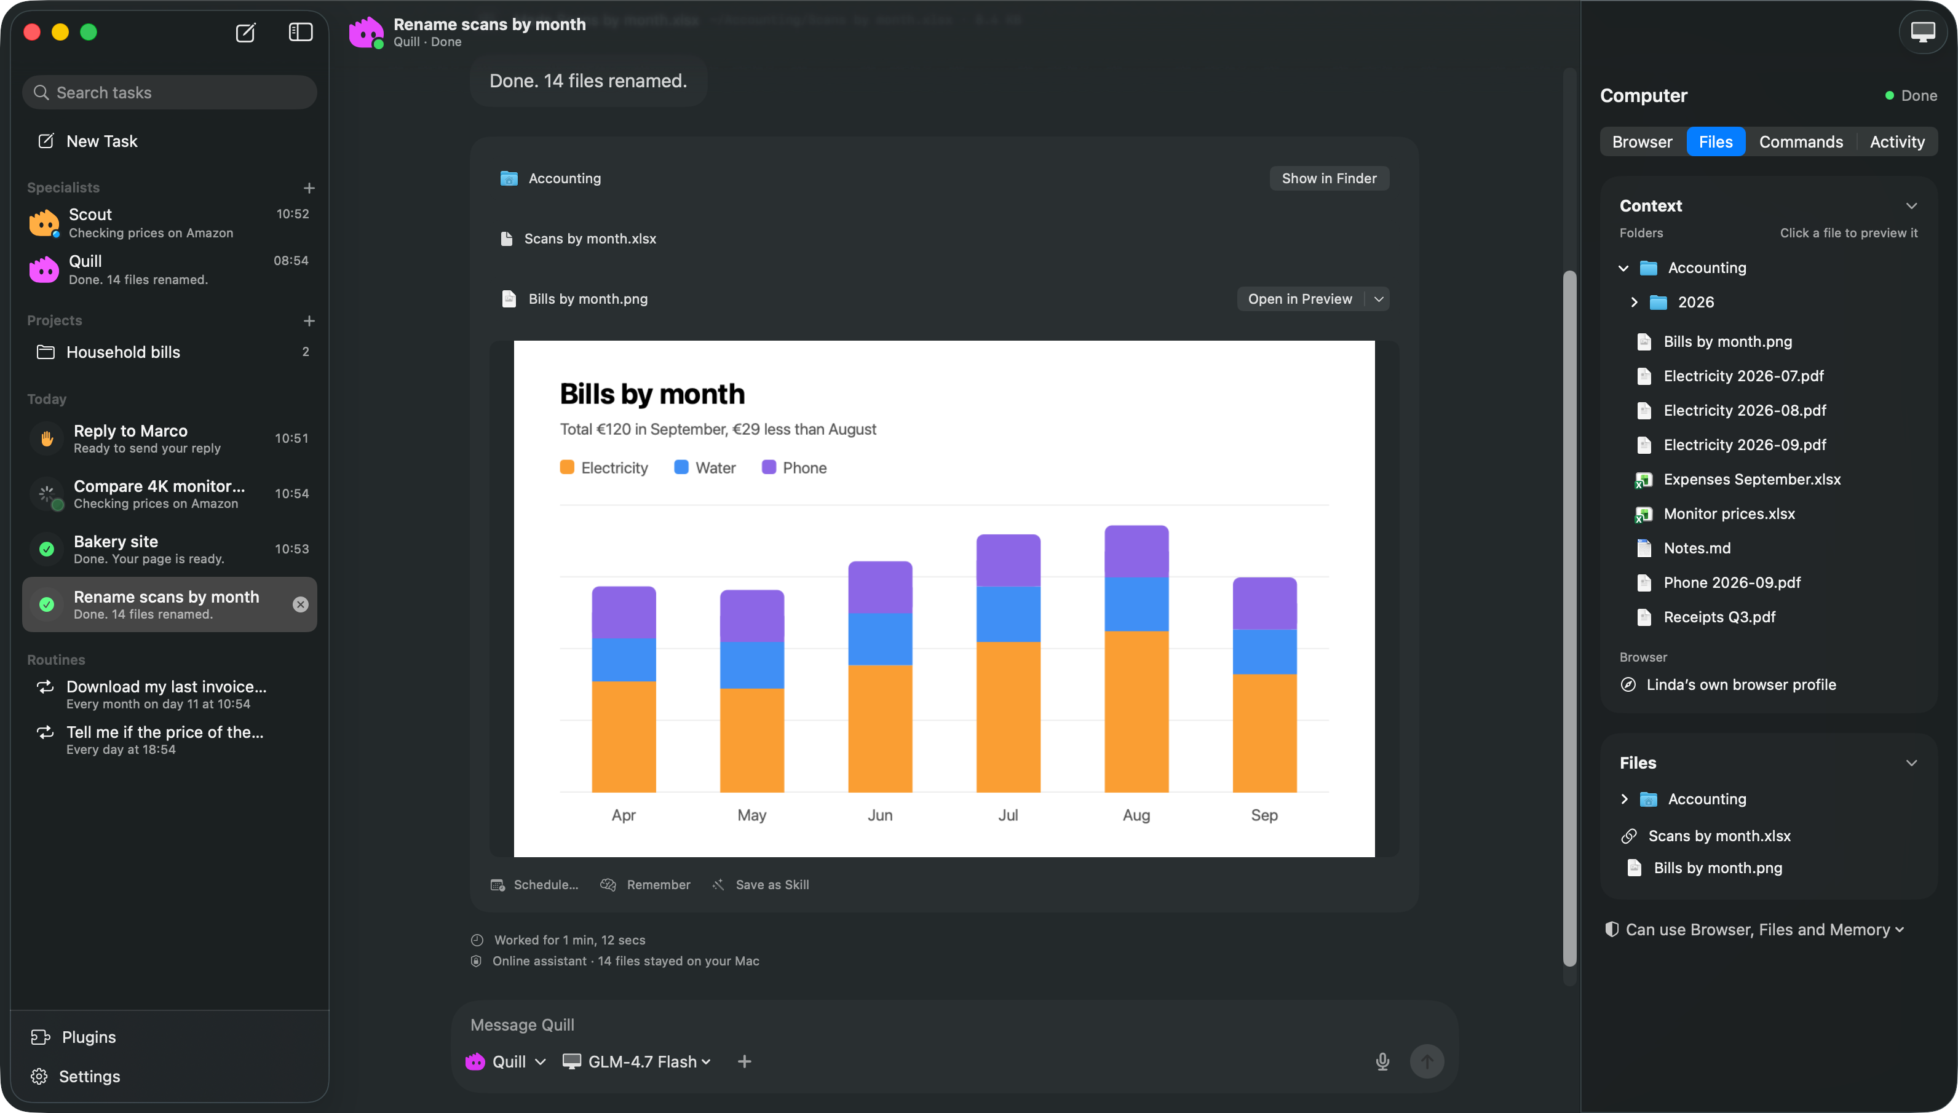Click the computer monitor icon
This screenshot has width=1958, height=1113.
pyautogui.click(x=1923, y=32)
